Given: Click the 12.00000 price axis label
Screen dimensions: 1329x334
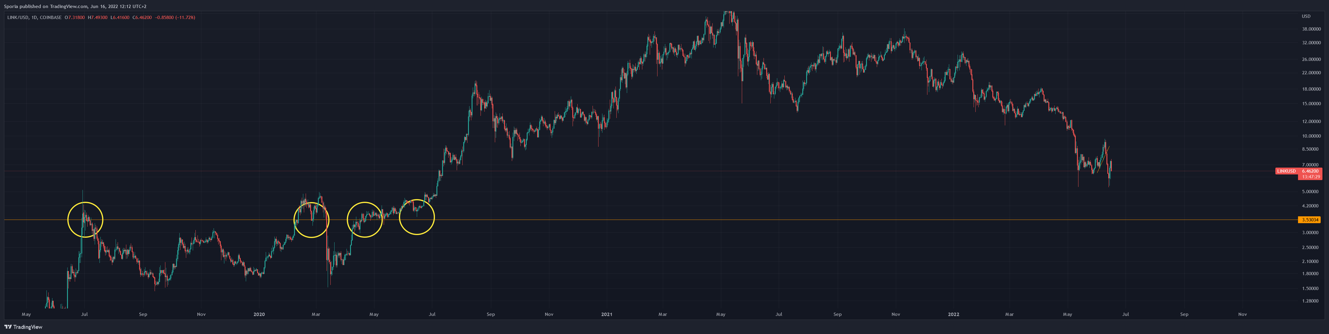Looking at the screenshot, I should click(1311, 122).
